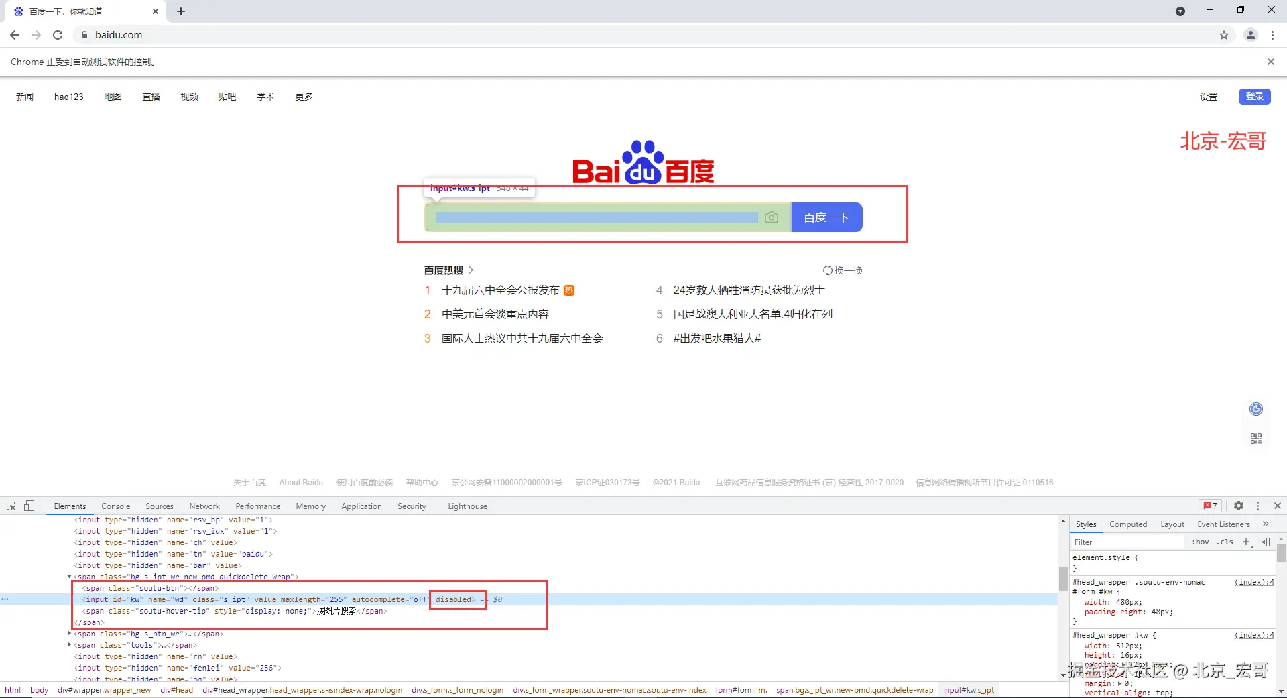The width and height of the screenshot is (1287, 698).
Task: Click the camera image-search icon
Action: click(x=772, y=217)
